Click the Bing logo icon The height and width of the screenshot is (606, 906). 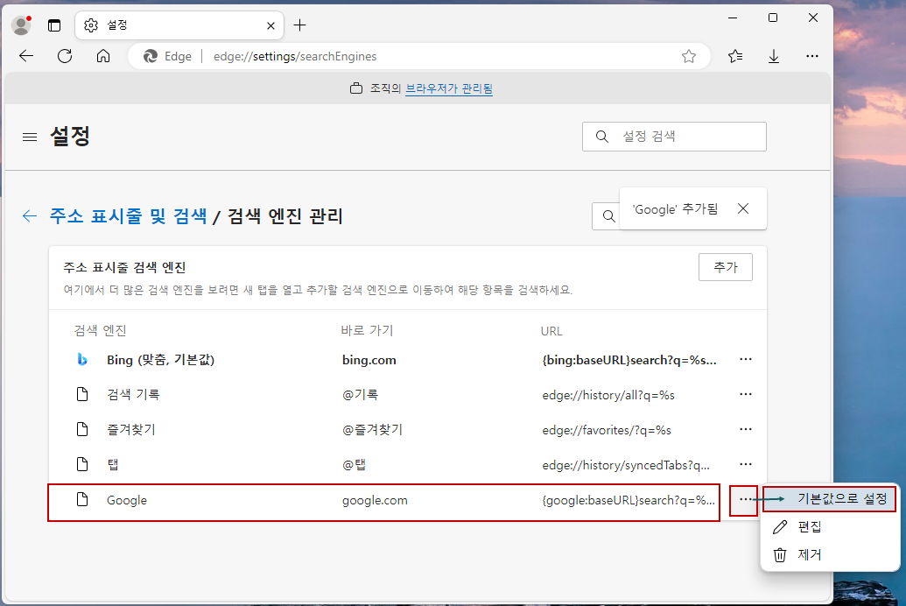point(82,360)
